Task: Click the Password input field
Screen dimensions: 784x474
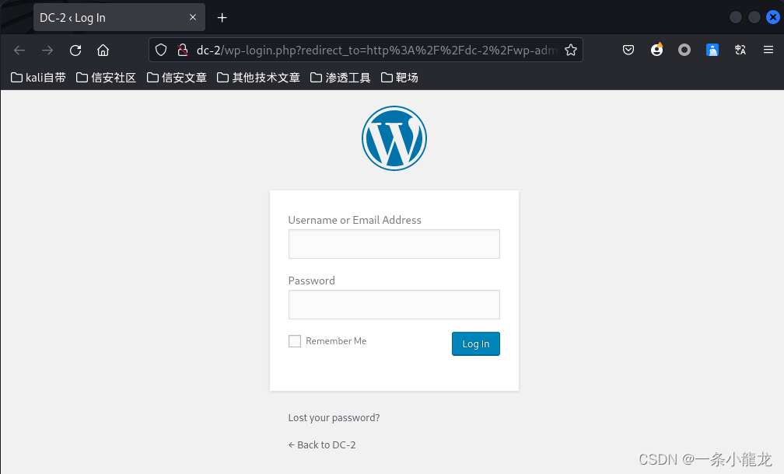Action: coord(394,305)
